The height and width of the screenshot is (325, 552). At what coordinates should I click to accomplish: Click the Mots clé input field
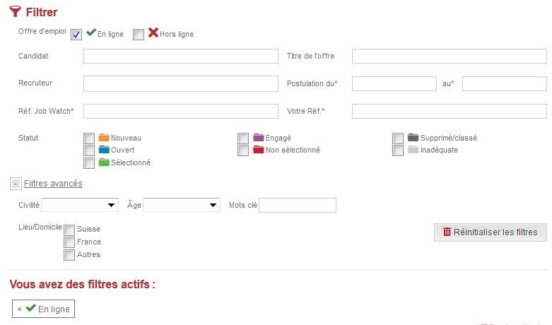(x=298, y=205)
